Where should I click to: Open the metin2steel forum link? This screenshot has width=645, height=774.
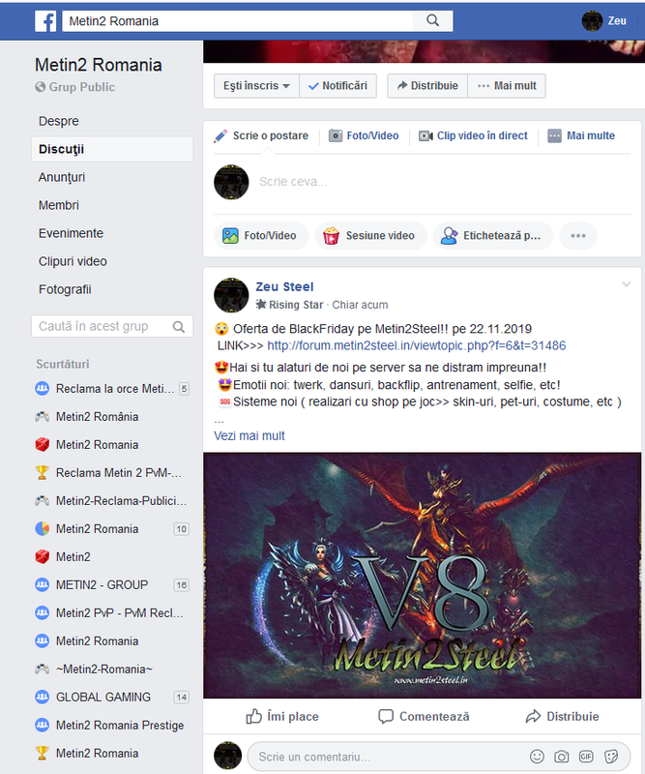coord(417,345)
